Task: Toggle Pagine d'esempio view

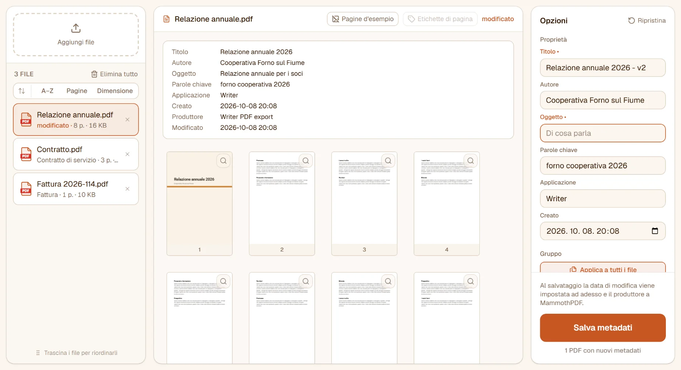Action: coord(362,19)
